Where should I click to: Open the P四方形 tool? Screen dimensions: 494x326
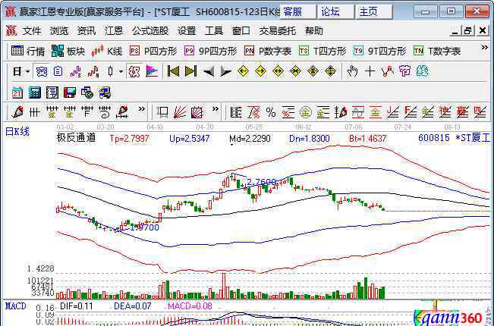[153, 51]
